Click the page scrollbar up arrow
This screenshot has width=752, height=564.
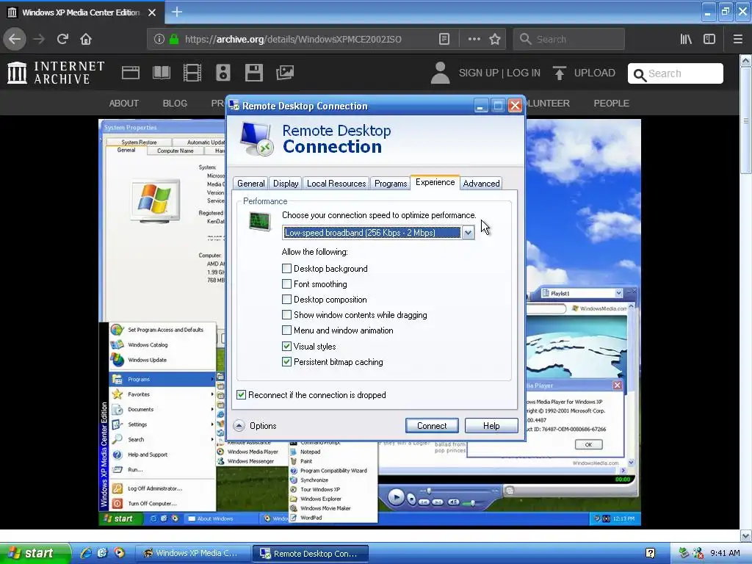tap(745, 61)
